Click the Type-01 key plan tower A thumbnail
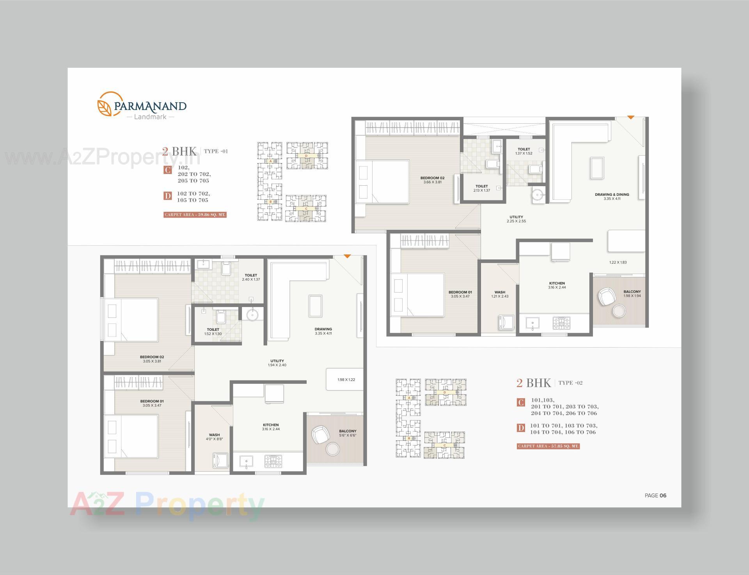The height and width of the screenshot is (575, 749). point(270,160)
